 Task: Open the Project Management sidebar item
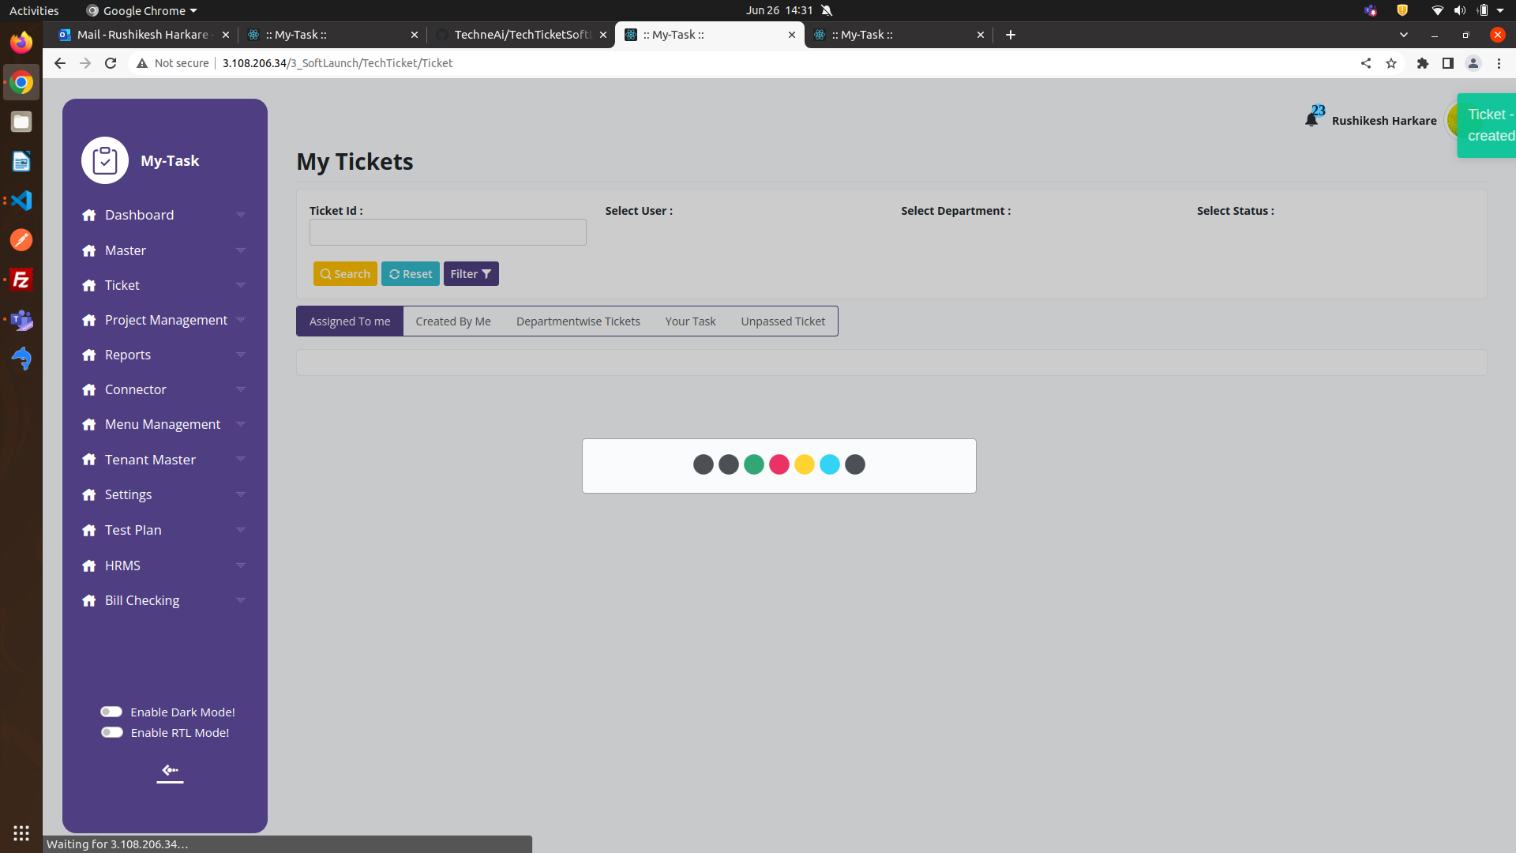(166, 320)
